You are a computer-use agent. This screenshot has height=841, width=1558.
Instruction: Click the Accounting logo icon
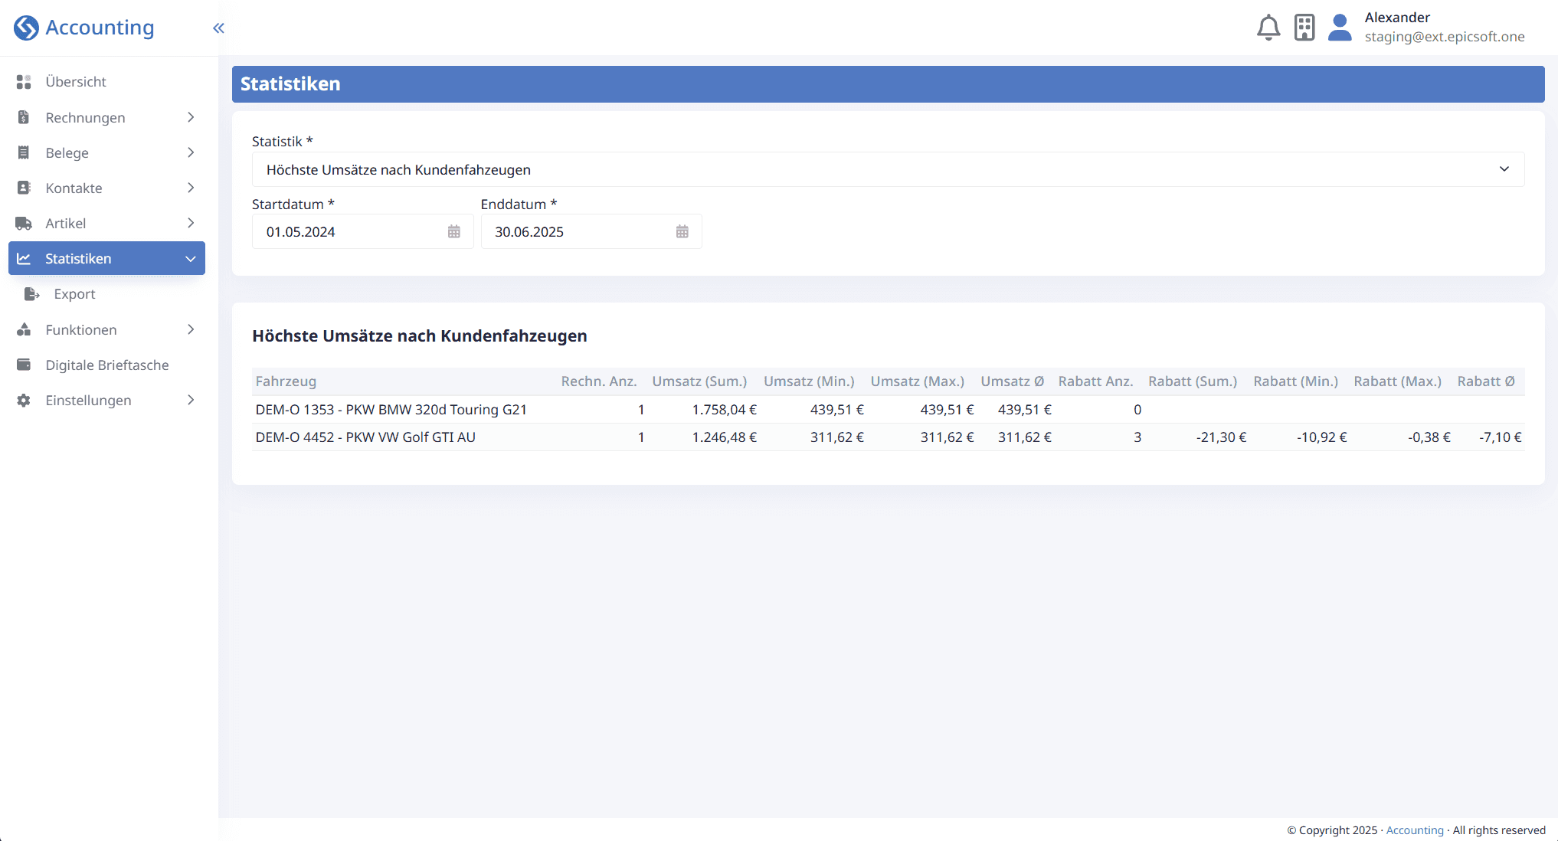click(26, 28)
